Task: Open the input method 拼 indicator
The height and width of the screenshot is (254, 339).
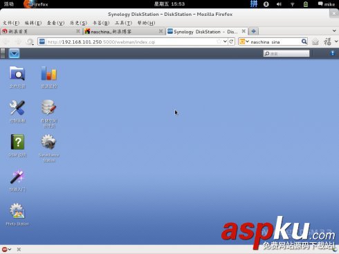Action: tap(254, 4)
